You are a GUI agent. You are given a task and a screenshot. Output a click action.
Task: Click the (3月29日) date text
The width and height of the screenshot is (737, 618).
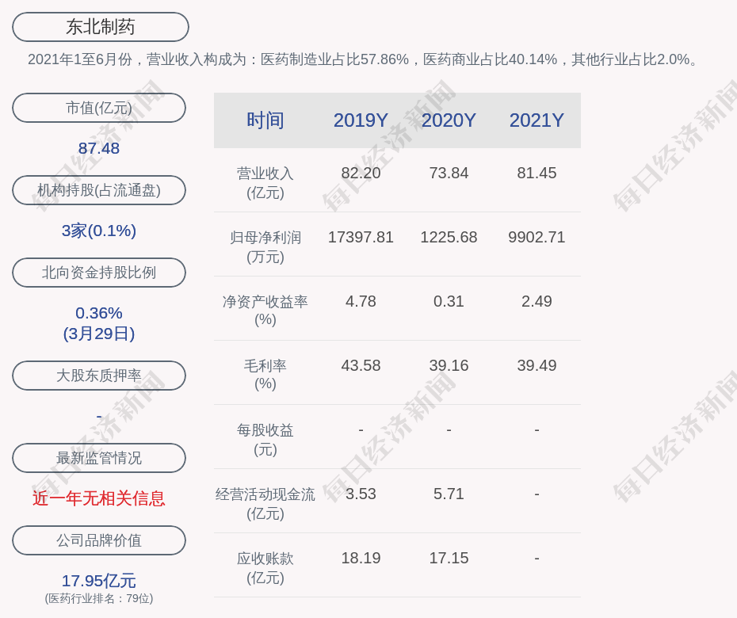click(99, 334)
